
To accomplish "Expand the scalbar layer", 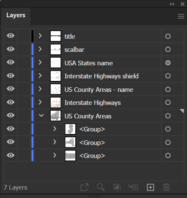I will tap(40, 49).
